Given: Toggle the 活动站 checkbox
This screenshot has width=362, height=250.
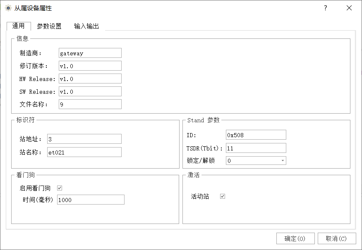Looking at the screenshot, I should [x=223, y=196].
